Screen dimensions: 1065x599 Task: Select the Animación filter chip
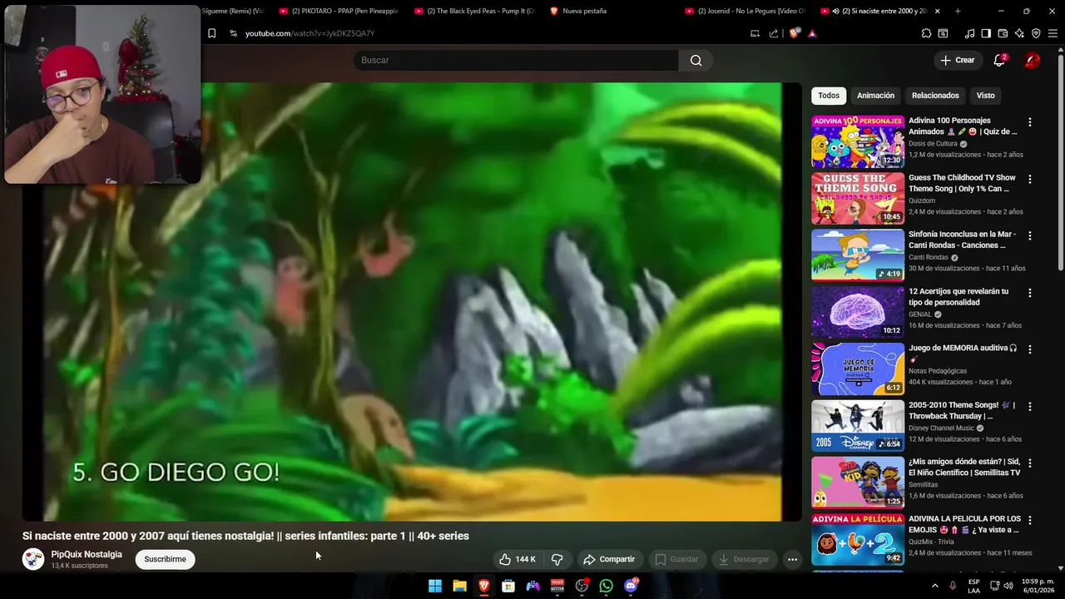(875, 96)
